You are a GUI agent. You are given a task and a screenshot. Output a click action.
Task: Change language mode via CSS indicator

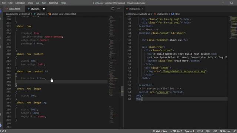[x=215, y=131]
